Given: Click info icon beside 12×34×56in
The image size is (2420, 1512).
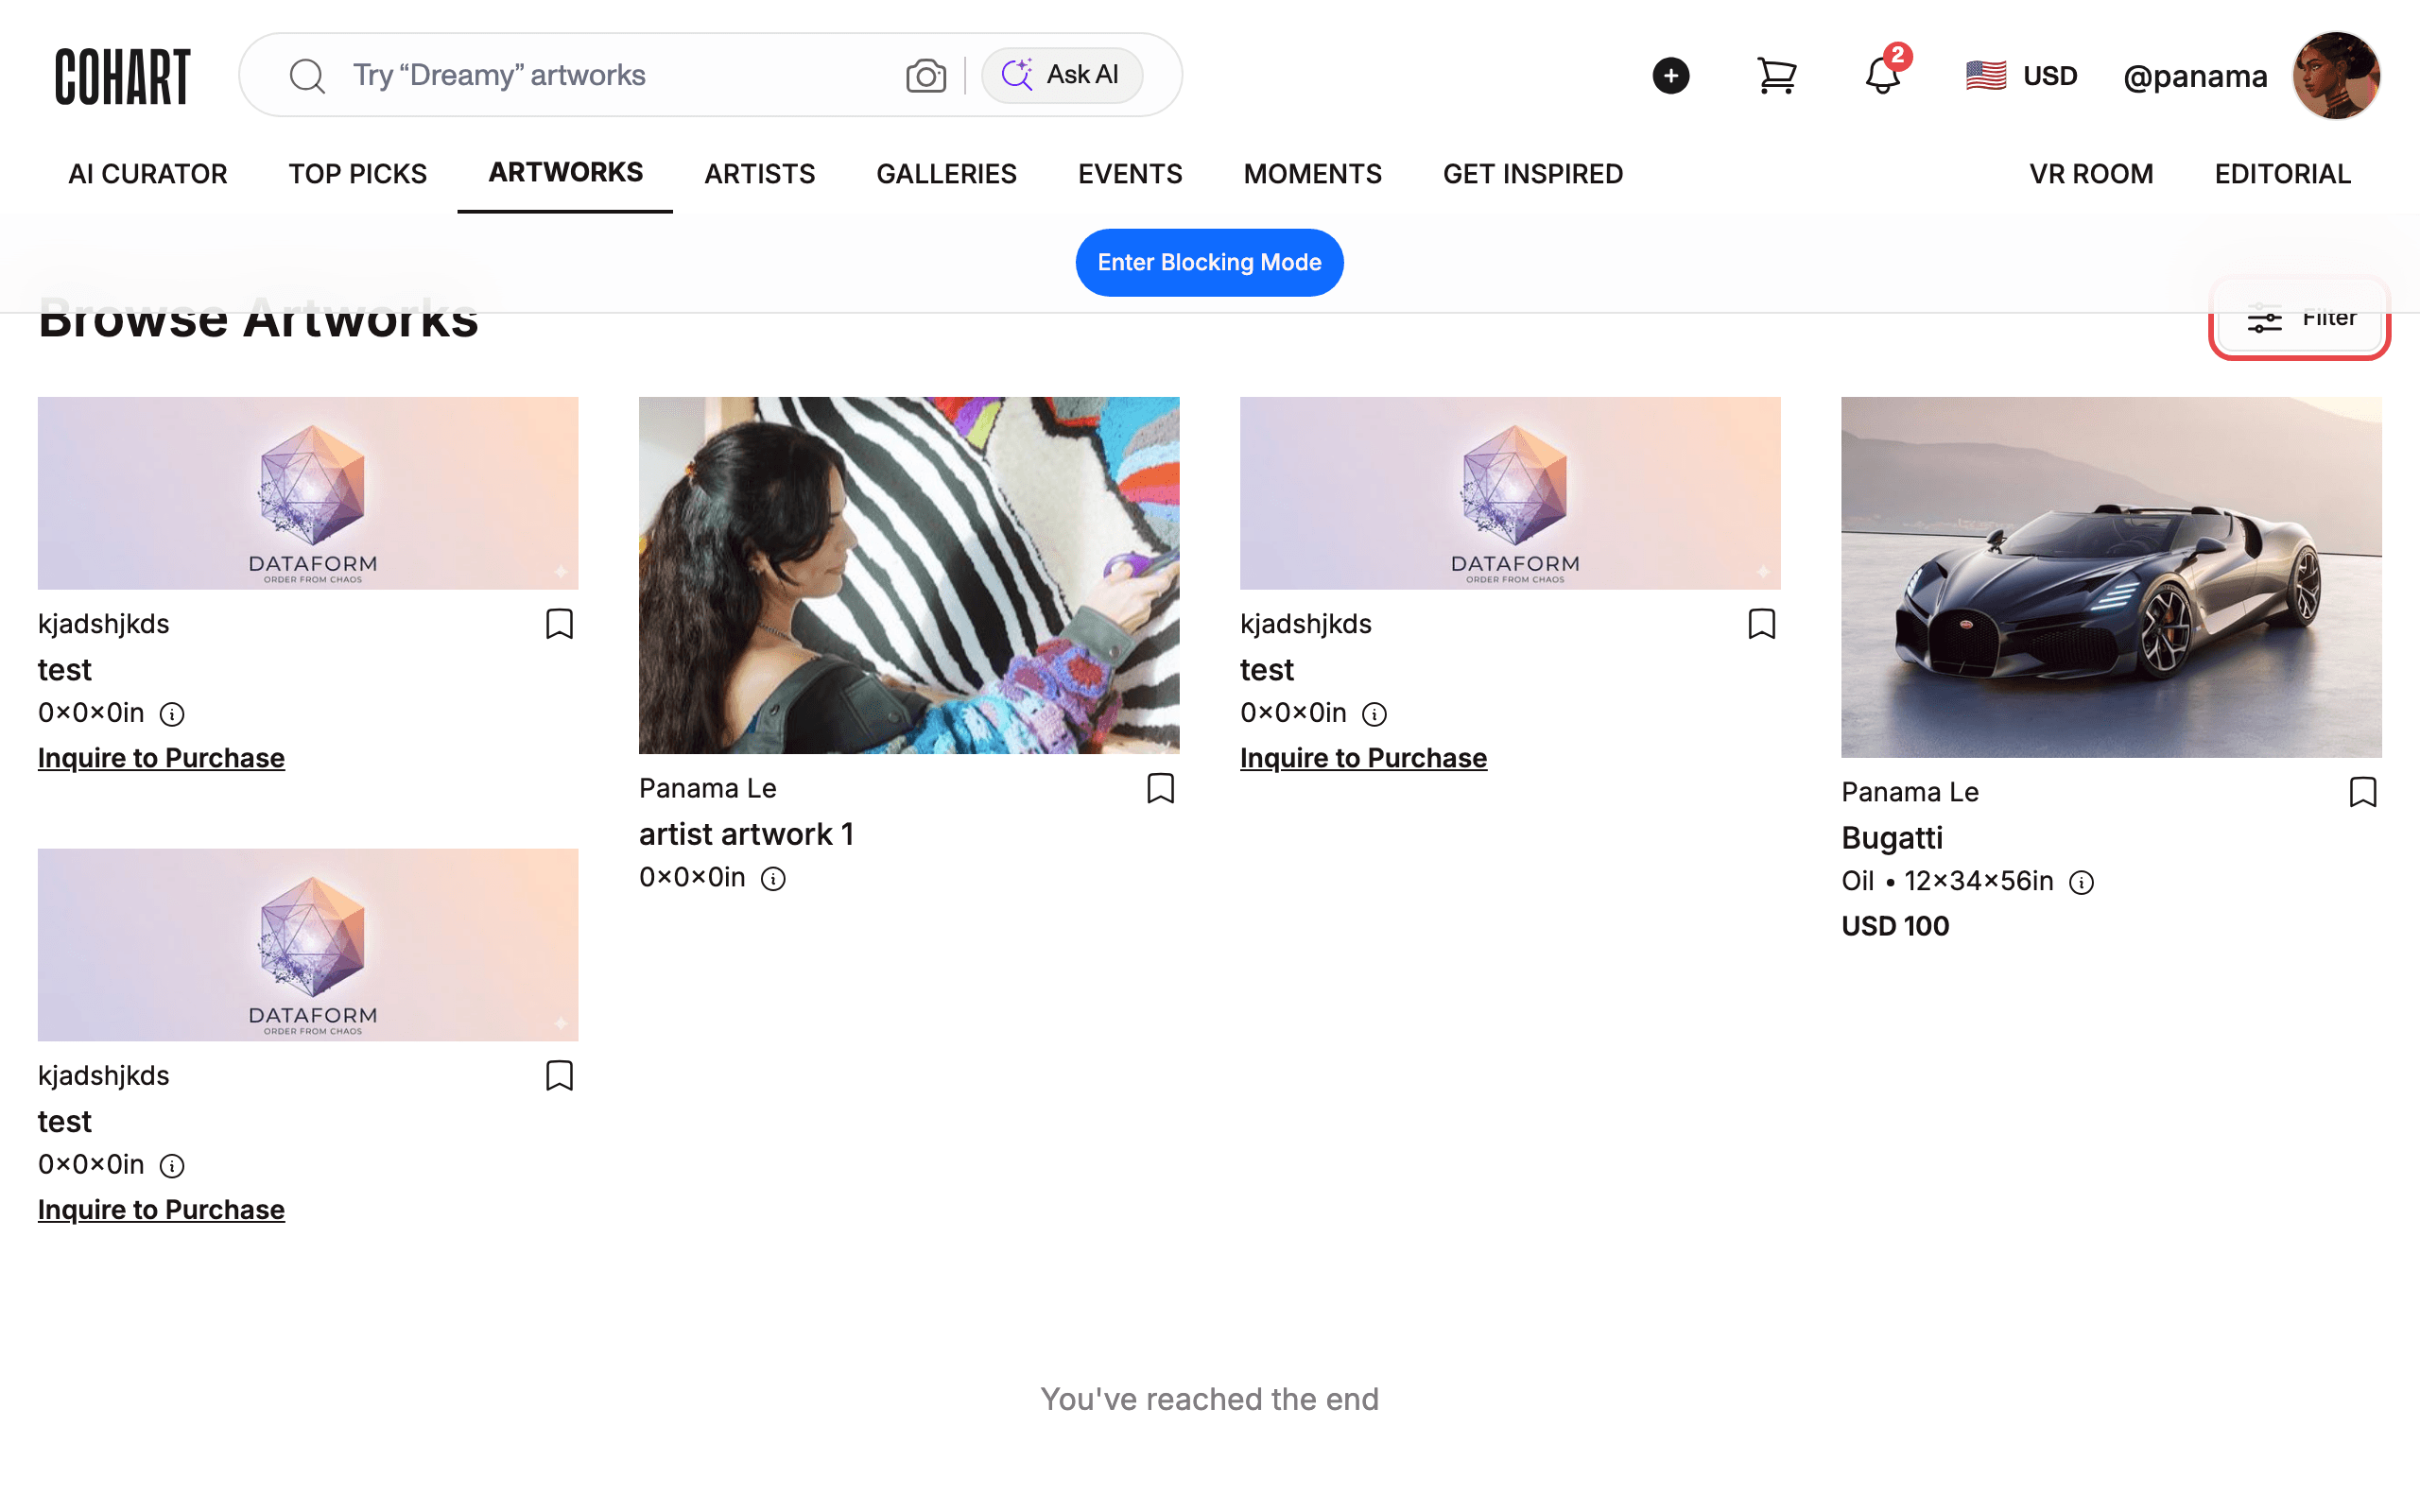Looking at the screenshot, I should point(2081,883).
